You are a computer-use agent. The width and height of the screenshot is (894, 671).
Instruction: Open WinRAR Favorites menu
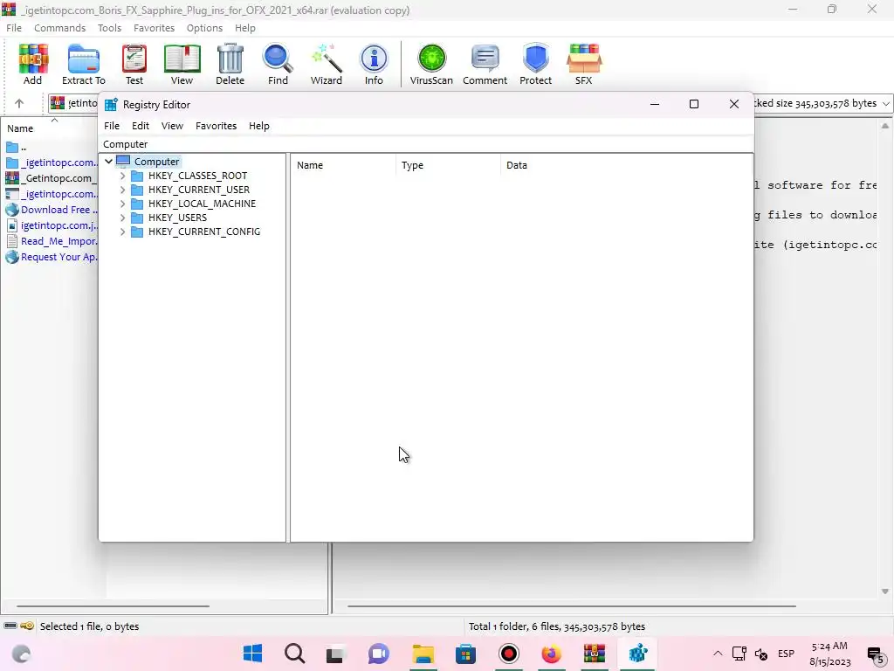(x=154, y=28)
